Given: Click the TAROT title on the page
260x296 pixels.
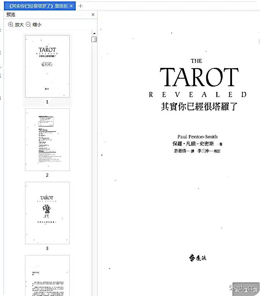Looking at the screenshot, I should 199,77.
